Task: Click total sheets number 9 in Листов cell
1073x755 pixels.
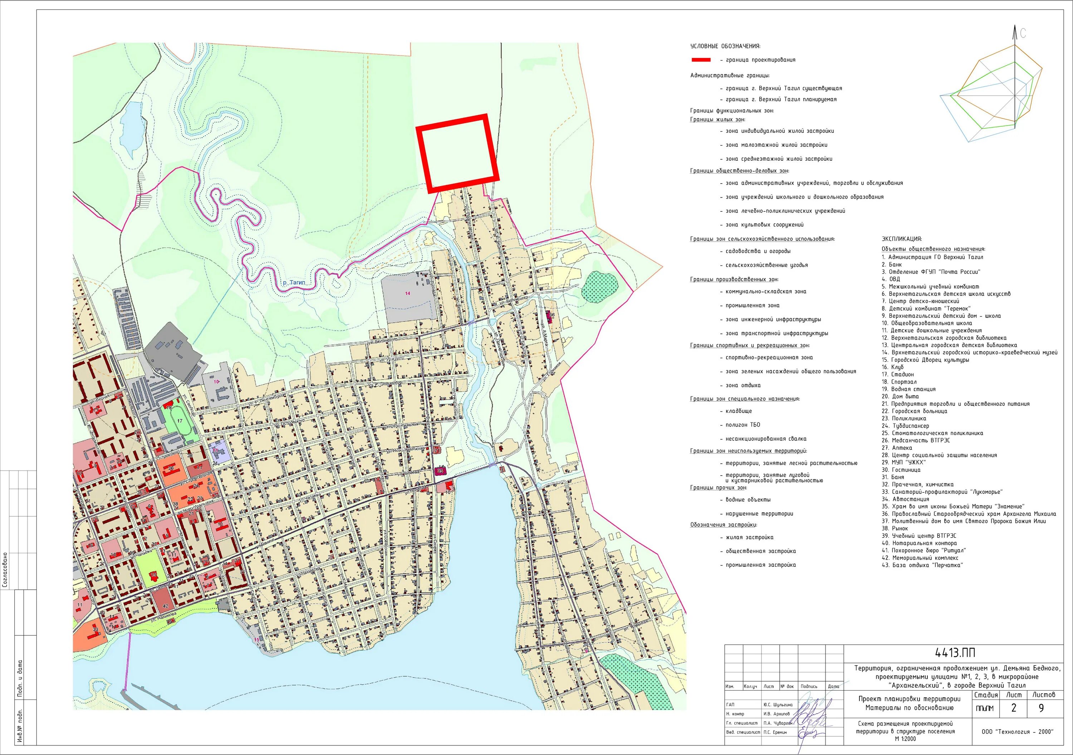Action: point(1041,708)
